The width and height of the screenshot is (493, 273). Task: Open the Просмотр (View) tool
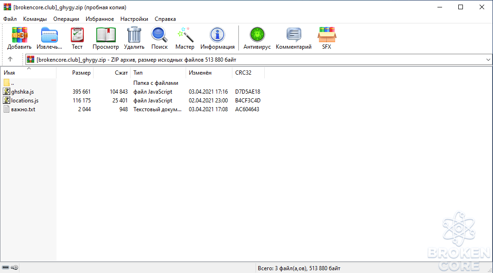106,35
